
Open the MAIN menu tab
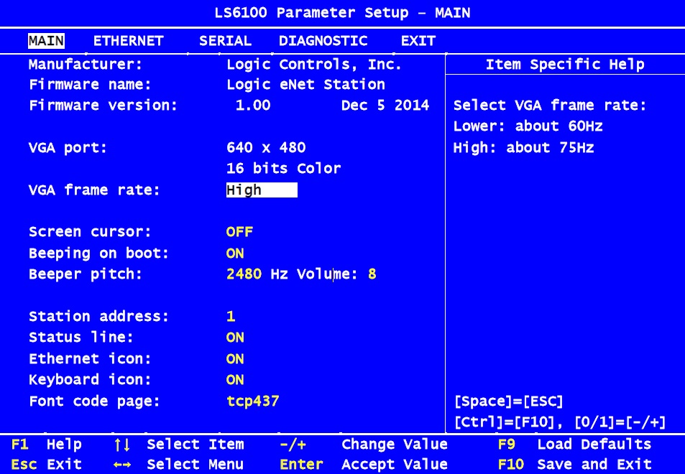46,41
